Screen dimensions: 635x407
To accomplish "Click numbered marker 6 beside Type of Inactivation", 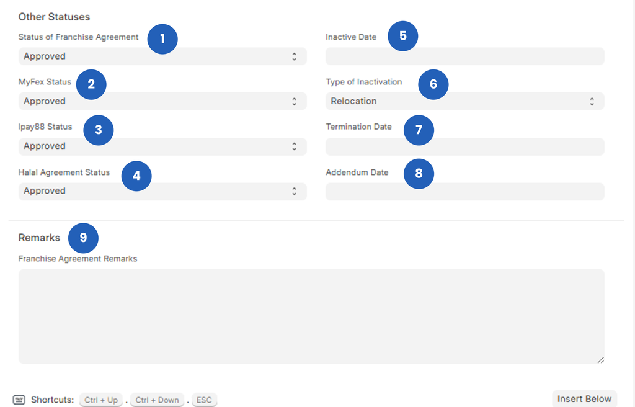I will pos(433,84).
